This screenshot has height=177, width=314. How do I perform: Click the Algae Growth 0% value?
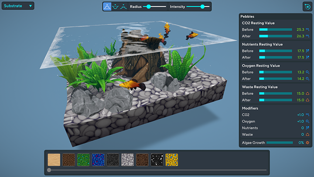(x=301, y=142)
